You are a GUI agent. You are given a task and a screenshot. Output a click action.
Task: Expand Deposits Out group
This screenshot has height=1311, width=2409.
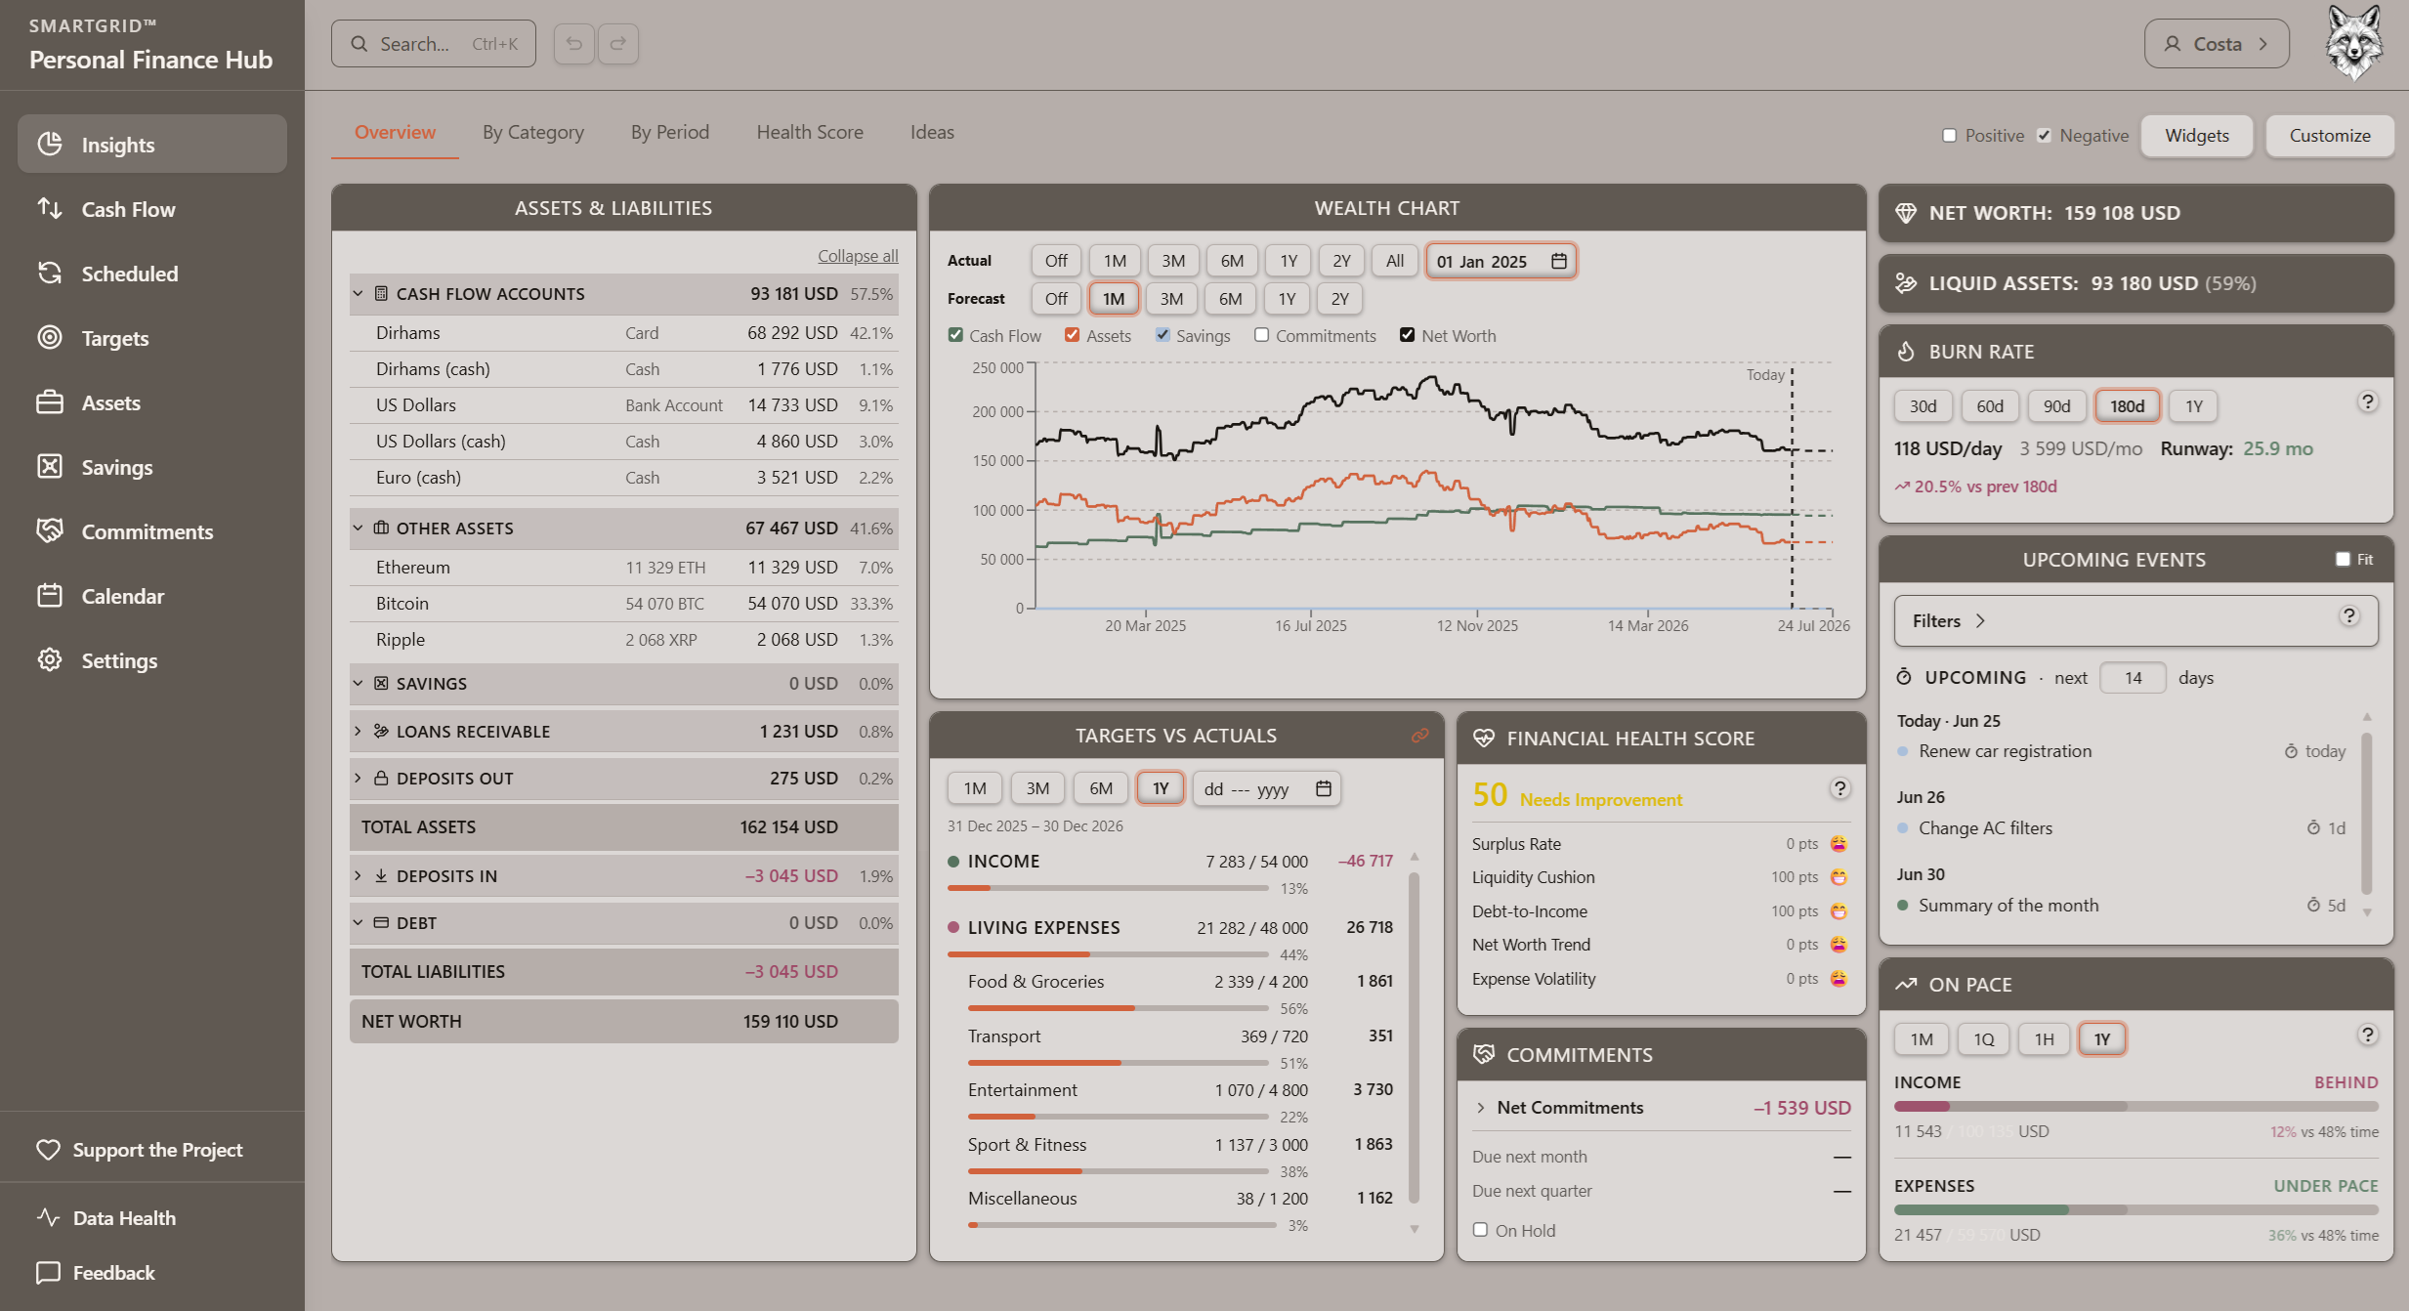358,779
